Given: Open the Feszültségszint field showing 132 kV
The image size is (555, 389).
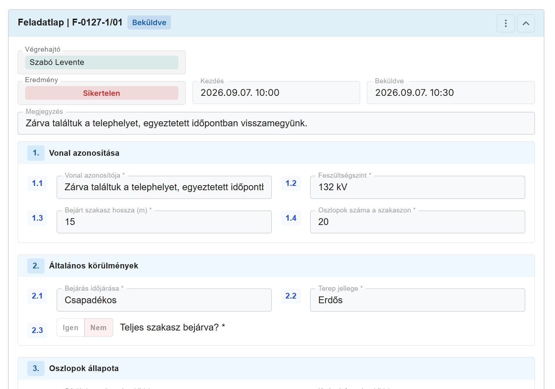Looking at the screenshot, I should 418,187.
